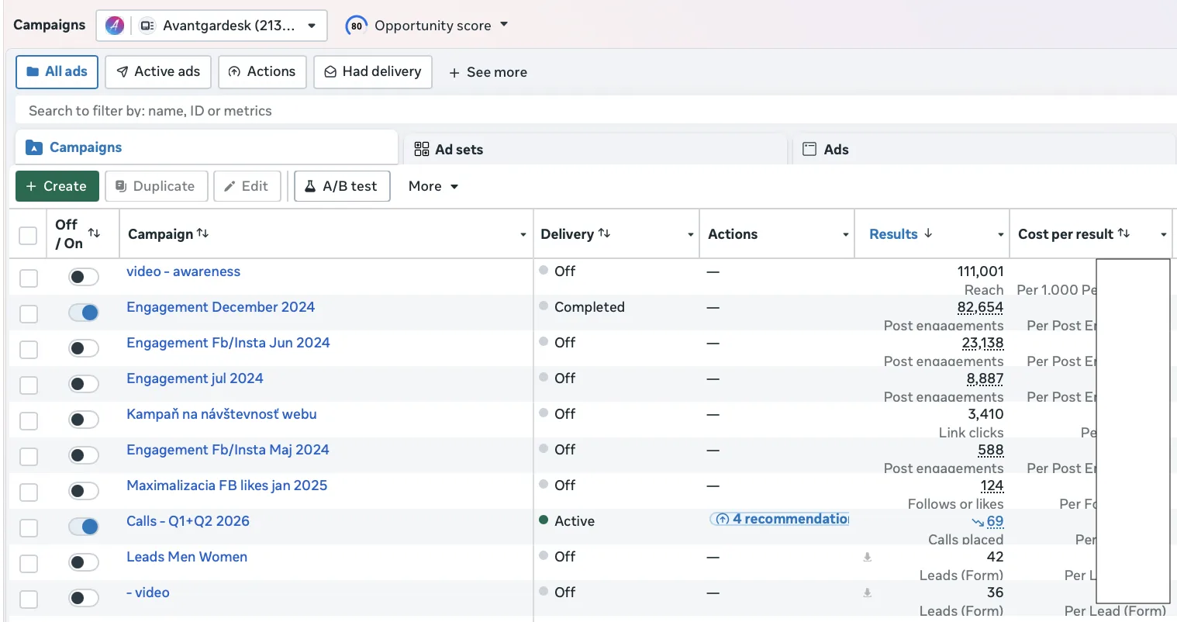Viewport: 1177px width, 622px height.
Task: Open the Campaigns level tab
Action: tap(206, 147)
